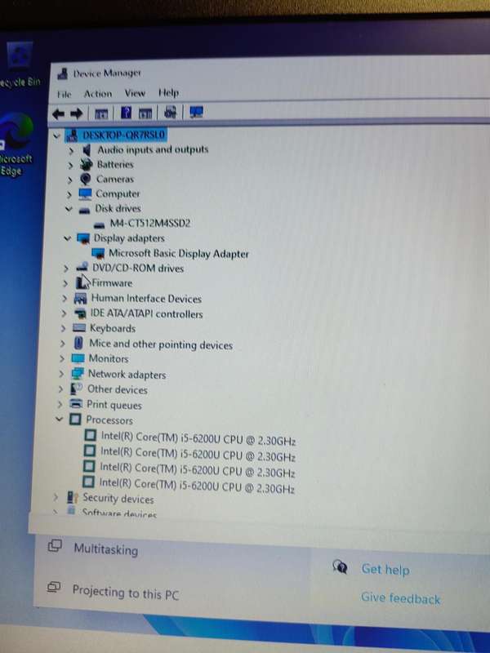The width and height of the screenshot is (490, 653).
Task: Expand the Security devices category
Action: [56, 497]
